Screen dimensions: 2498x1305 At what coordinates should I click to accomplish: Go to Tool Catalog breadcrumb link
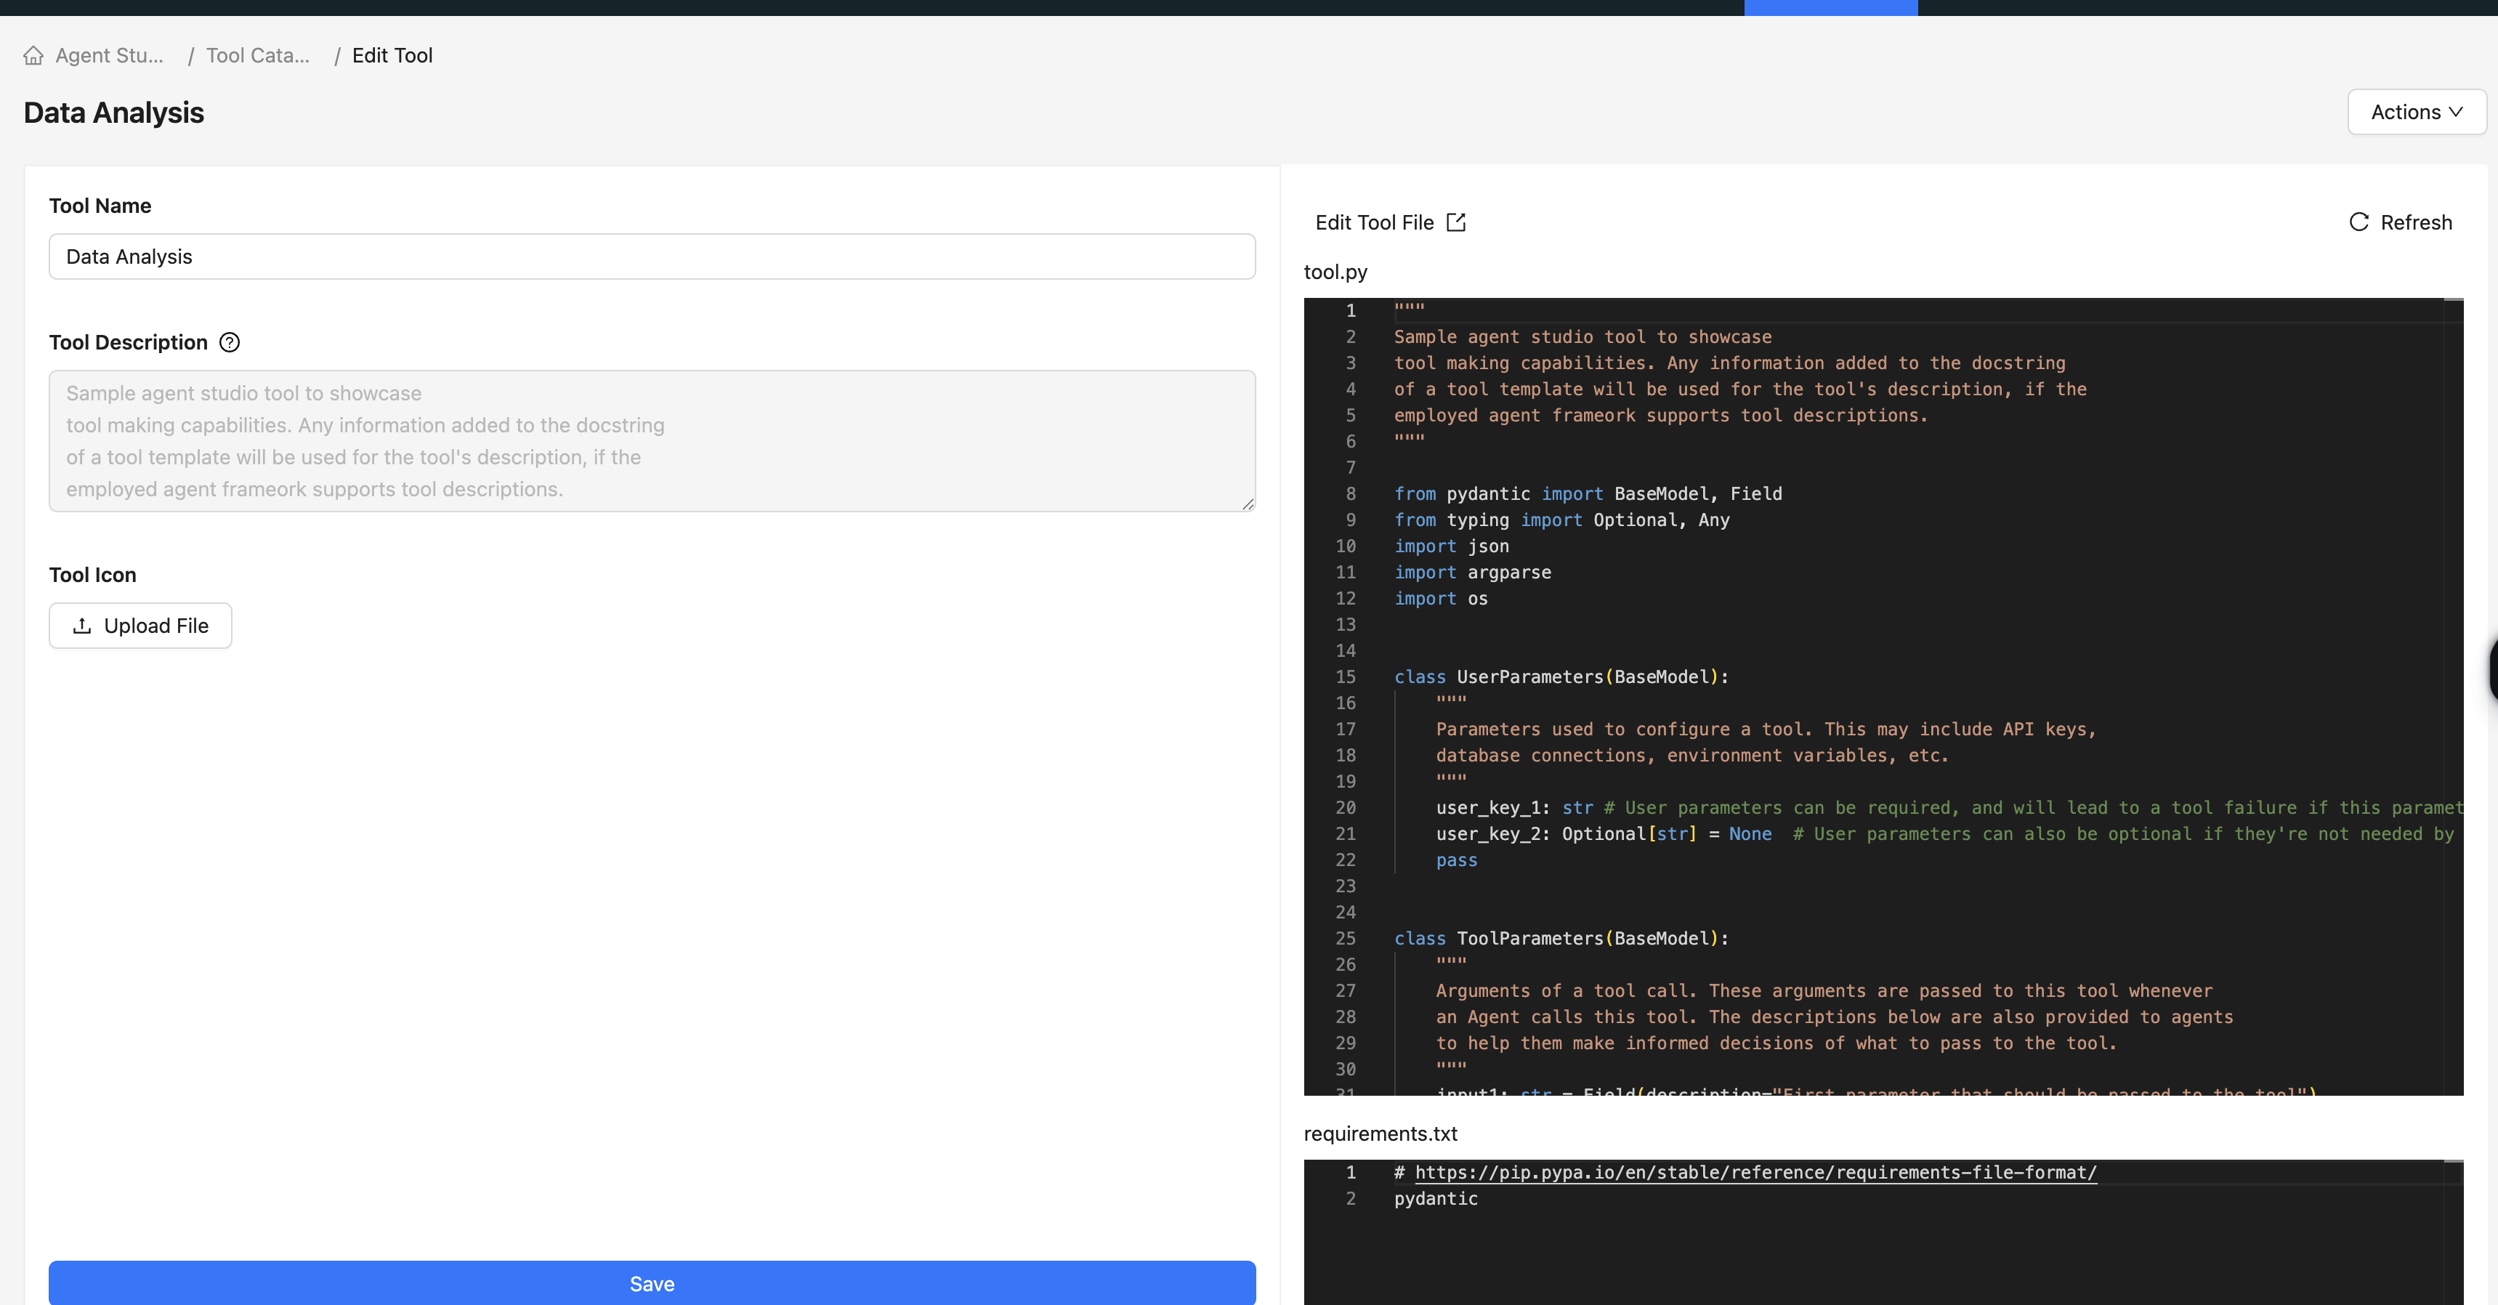258,55
